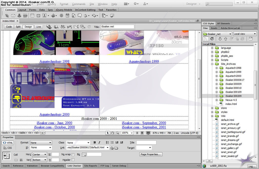The image size is (259, 169).
Task: Open the File Management arrows icon
Action: pos(63,27)
